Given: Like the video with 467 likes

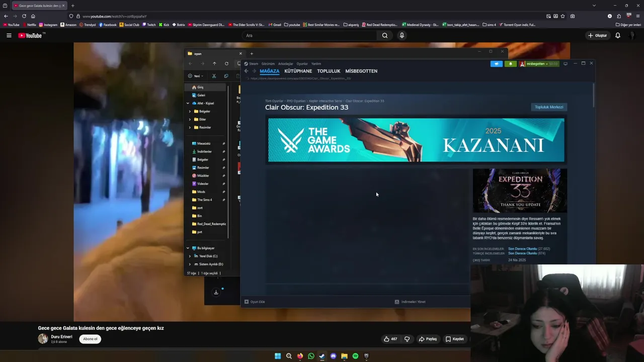Looking at the screenshot, I should 390,339.
